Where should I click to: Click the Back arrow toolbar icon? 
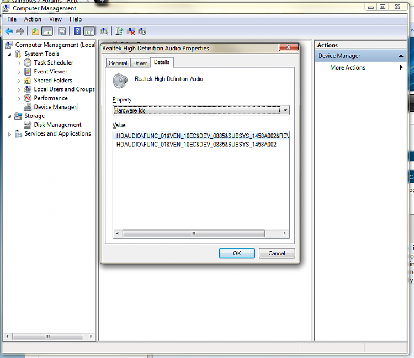click(9, 31)
